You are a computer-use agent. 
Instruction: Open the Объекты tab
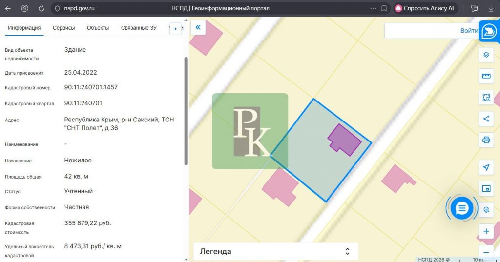(x=98, y=28)
